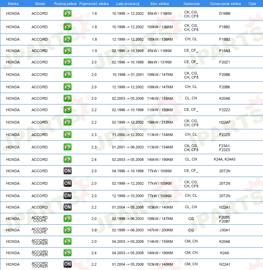The height and width of the screenshot is (270, 263).
Task: Click the CM, CN body cell in the K20A6 row
Action: pyautogui.click(x=191, y=241)
